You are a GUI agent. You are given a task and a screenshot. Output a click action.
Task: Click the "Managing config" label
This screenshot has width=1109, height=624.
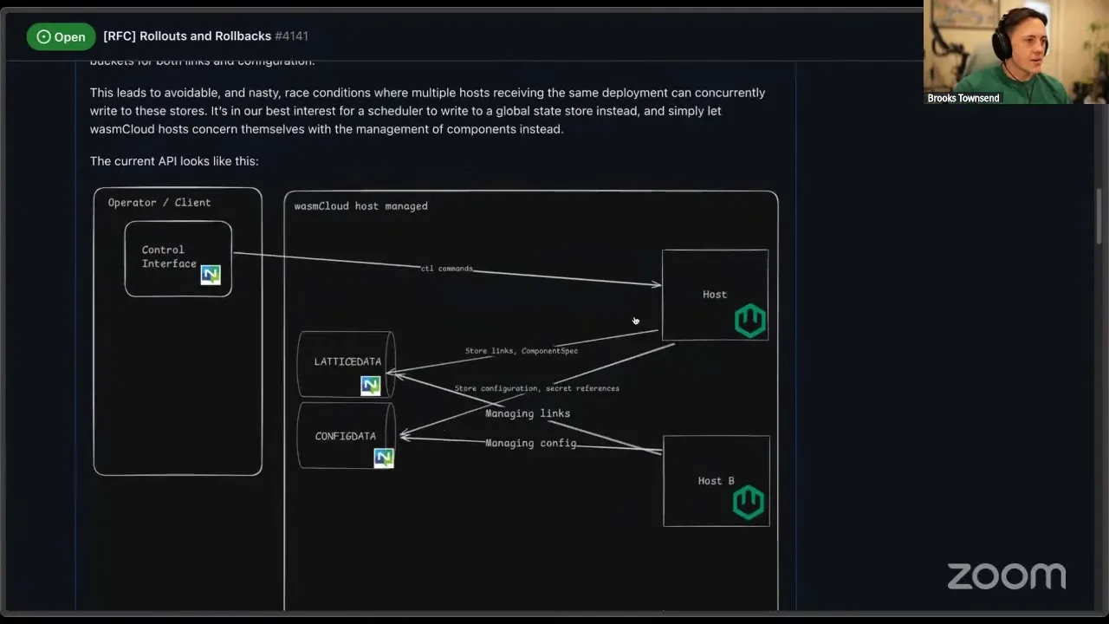point(531,443)
